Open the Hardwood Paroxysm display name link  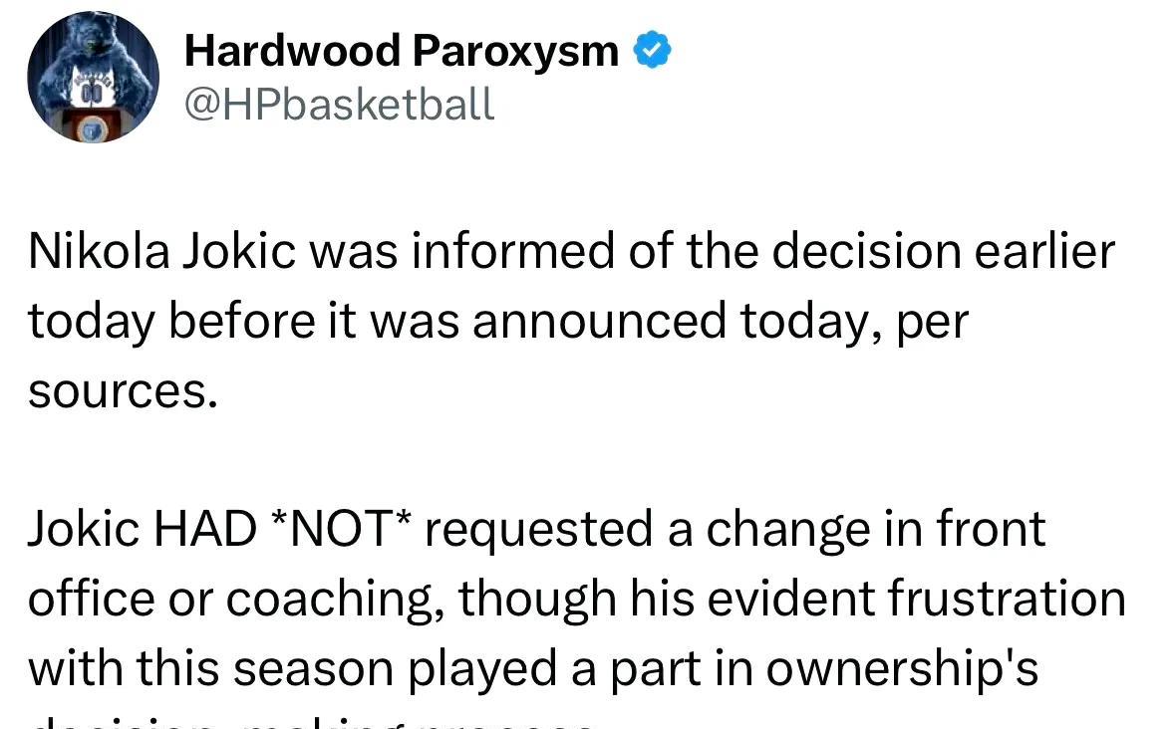pyautogui.click(x=402, y=51)
